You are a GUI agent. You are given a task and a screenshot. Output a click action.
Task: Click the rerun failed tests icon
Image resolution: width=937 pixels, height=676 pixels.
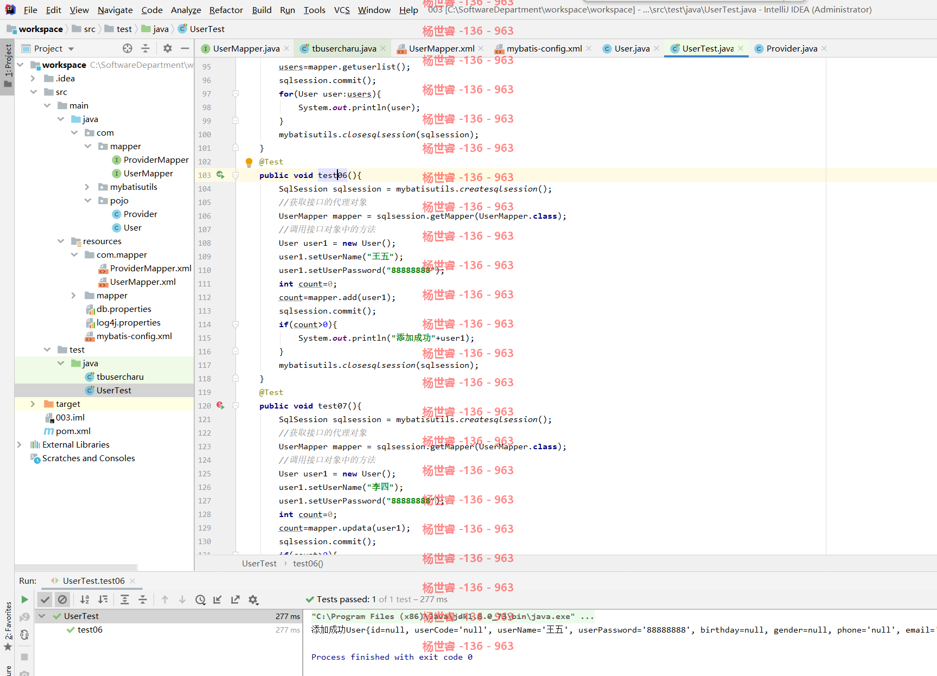pyautogui.click(x=24, y=617)
